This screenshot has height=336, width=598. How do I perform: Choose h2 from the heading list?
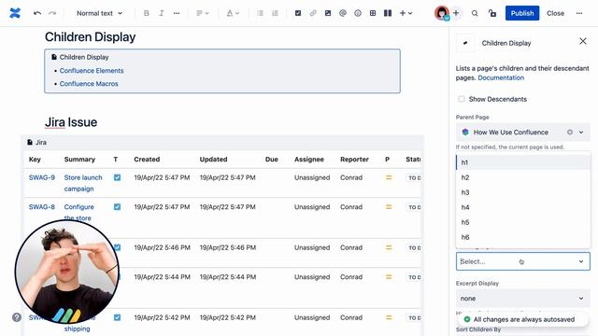click(x=523, y=177)
